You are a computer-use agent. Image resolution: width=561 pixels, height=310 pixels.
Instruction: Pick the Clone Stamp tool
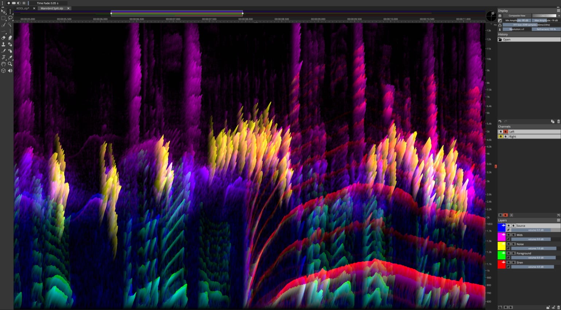point(4,44)
